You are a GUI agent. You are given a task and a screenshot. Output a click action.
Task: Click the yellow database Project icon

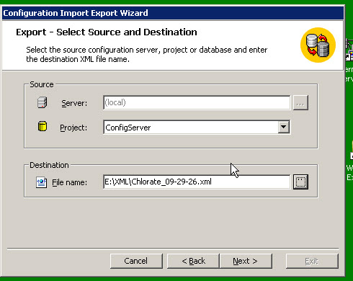(x=43, y=126)
